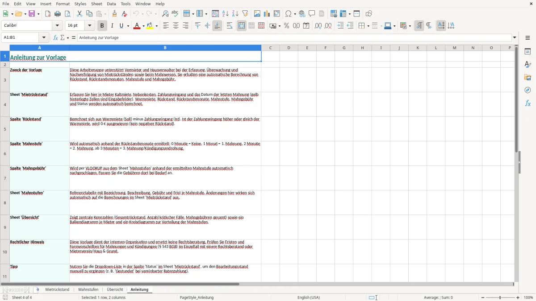Sort ascending
Viewport: 536px width, 301px height.
click(x=226, y=14)
